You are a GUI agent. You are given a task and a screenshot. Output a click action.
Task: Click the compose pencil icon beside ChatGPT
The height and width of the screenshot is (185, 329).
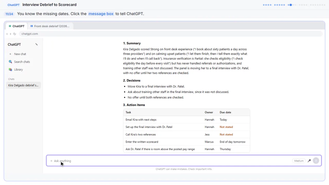pyautogui.click(x=36, y=44)
